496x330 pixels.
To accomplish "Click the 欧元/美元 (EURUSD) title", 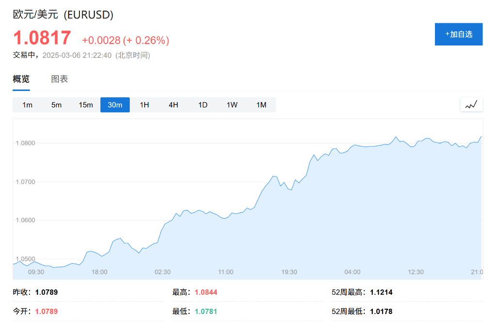I will (x=63, y=15).
